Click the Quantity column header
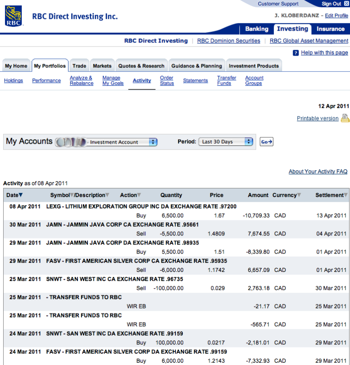The height and width of the screenshot is (365, 350). (x=171, y=195)
